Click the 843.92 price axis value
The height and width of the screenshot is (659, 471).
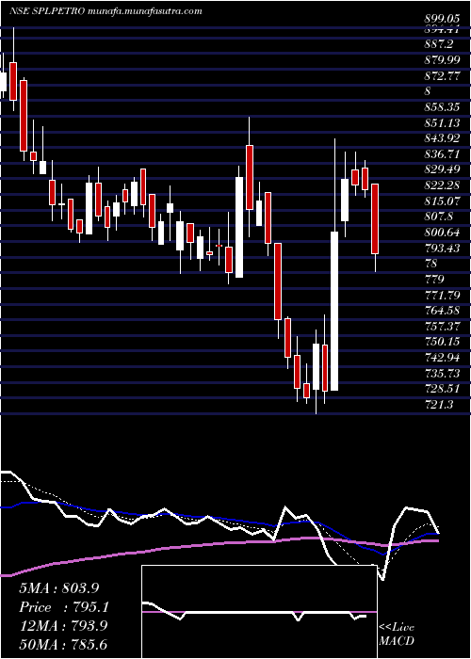tap(443, 138)
